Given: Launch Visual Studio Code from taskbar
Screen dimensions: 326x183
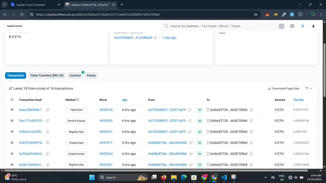Looking at the screenshot, I should coord(224,177).
